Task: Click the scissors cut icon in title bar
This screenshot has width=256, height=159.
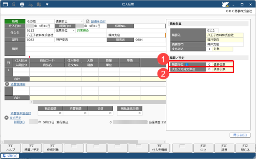Action: pos(30,4)
